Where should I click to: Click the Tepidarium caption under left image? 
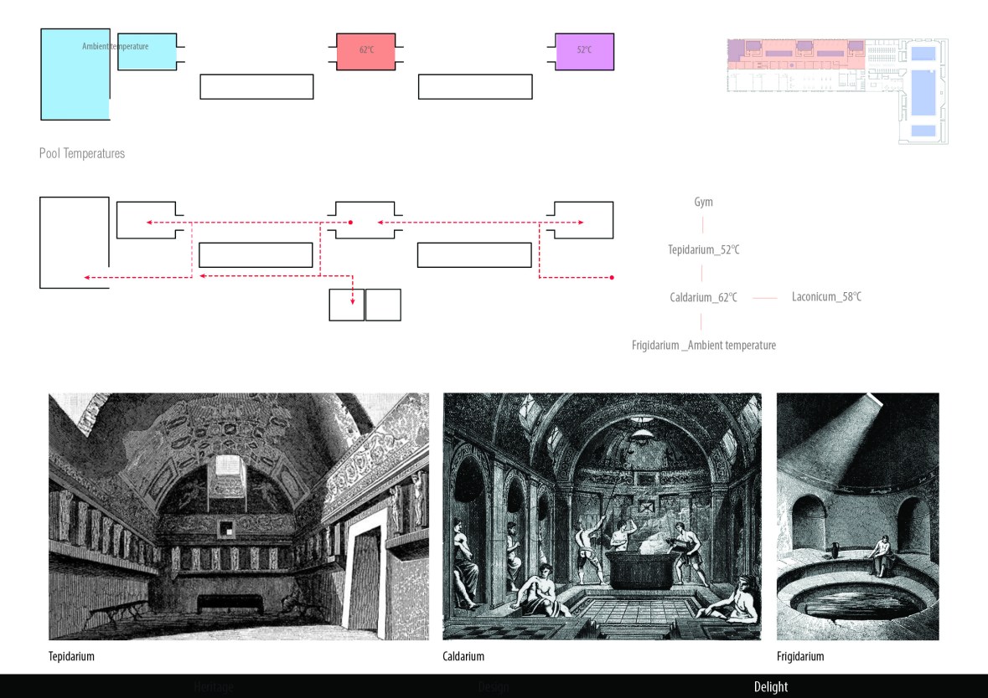(71, 657)
